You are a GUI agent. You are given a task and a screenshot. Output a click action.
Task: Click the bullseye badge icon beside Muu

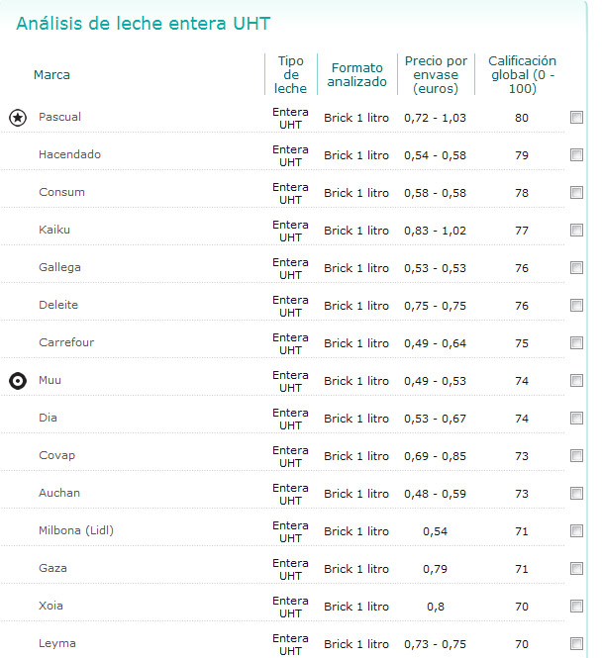point(18,381)
